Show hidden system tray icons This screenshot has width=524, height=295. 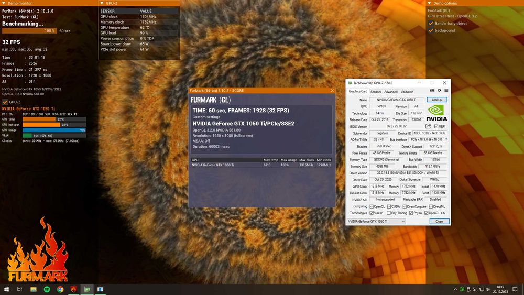(455, 289)
